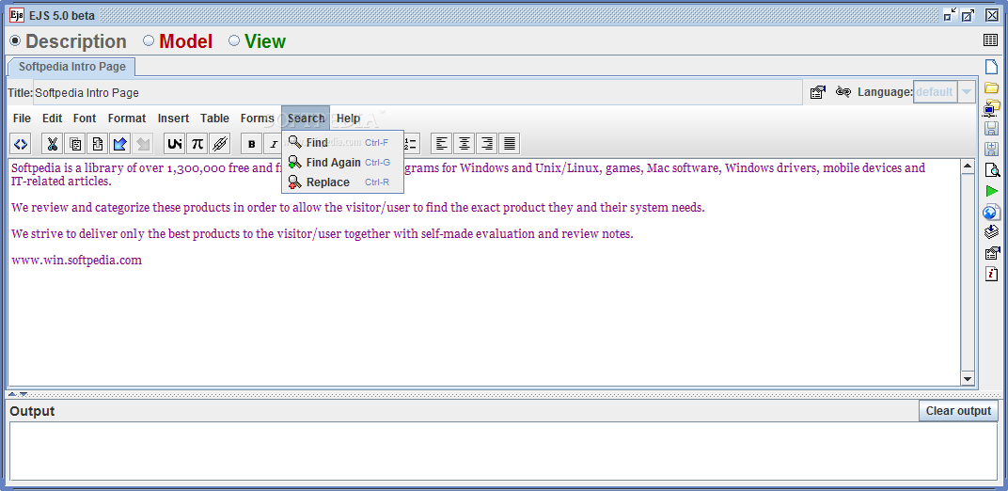Open the Format menu
Screen dimensions: 1008x491
(x=127, y=119)
